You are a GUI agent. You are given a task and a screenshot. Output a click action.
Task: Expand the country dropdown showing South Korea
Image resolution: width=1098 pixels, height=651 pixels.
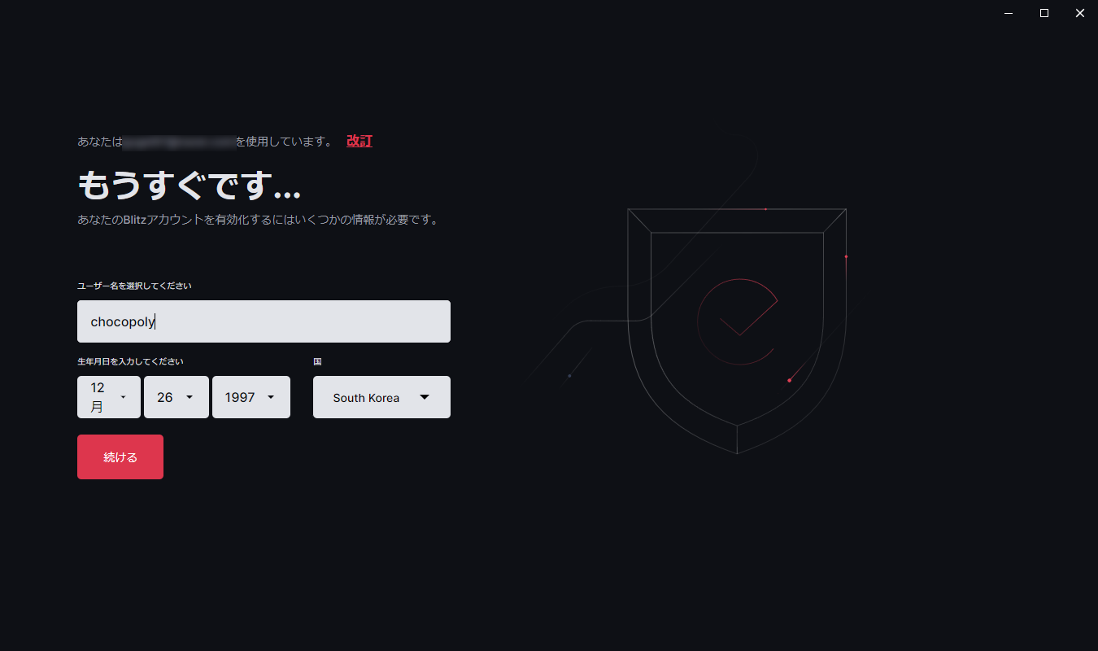coord(381,397)
